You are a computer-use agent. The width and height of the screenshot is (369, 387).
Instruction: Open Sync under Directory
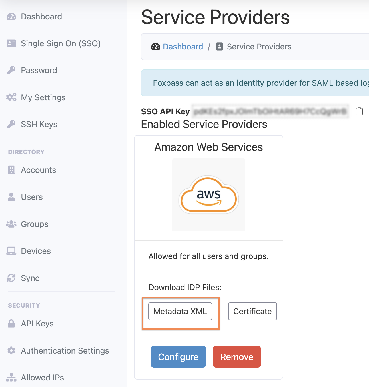pyautogui.click(x=30, y=278)
